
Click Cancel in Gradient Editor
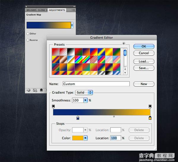tap(144, 53)
